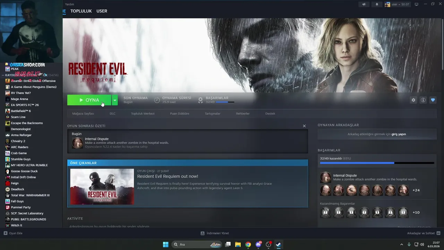Image resolution: width=444 pixels, height=250 pixels.
Task: Click the Feign game icon in library
Action: [x=8, y=183]
